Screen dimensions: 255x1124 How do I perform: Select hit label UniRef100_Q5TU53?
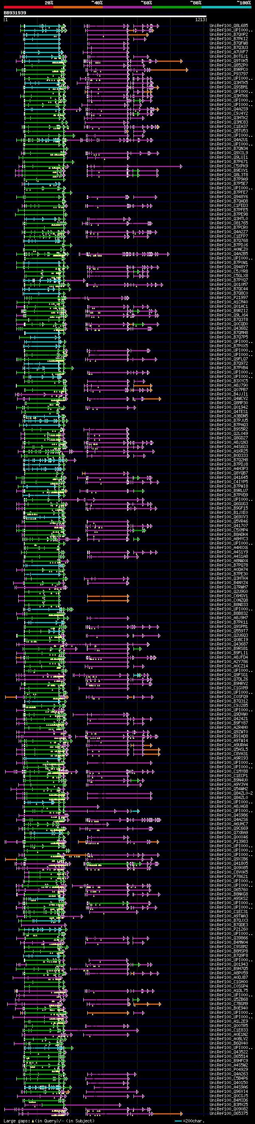tap(229, 131)
